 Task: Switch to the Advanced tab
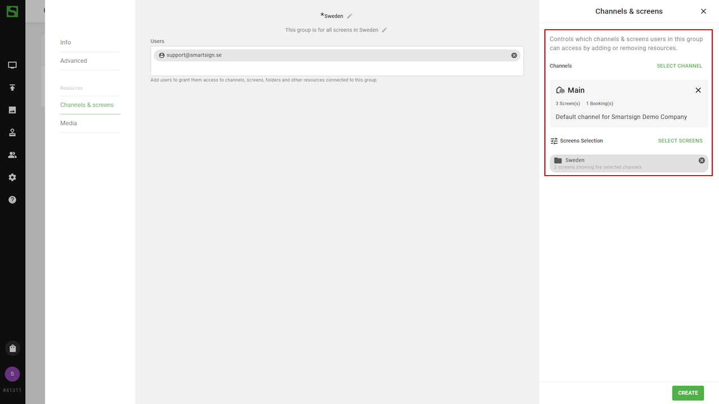[x=74, y=61]
